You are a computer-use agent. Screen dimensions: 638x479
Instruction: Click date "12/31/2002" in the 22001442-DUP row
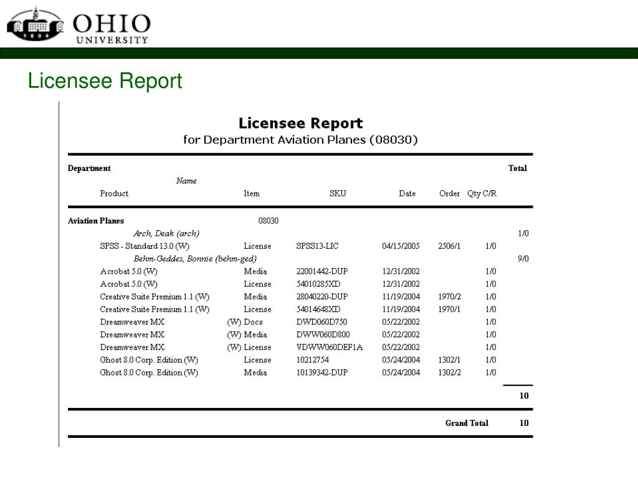(x=401, y=271)
